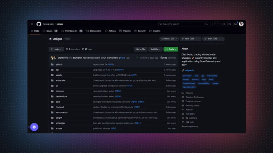
Task: Open the Add file dropdown
Action: coord(155,49)
